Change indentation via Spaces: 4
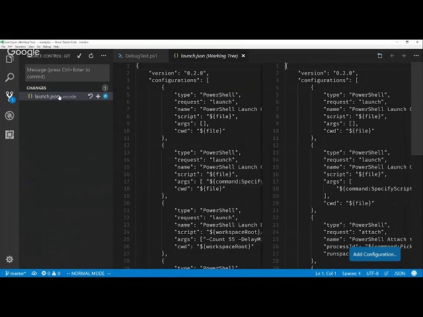This screenshot has width=423, height=317. 351,273
